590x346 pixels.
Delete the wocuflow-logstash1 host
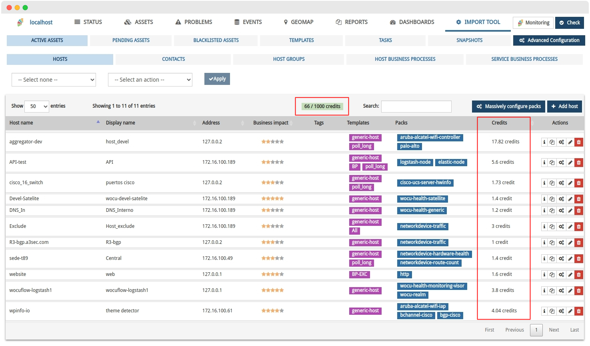click(x=579, y=291)
